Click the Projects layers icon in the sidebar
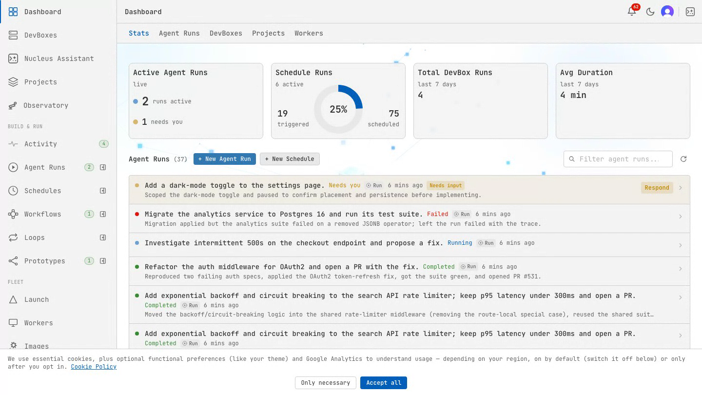This screenshot has height=395, width=702. 13,82
